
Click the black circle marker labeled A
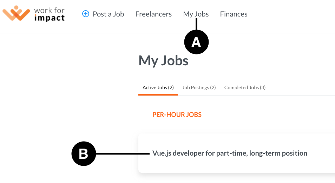[196, 42]
